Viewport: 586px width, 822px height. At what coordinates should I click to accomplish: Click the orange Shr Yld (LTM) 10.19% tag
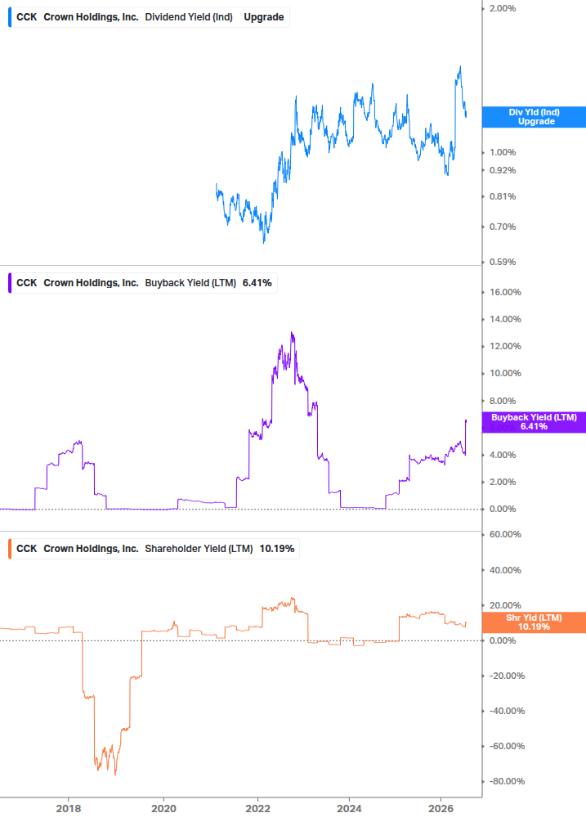[534, 622]
